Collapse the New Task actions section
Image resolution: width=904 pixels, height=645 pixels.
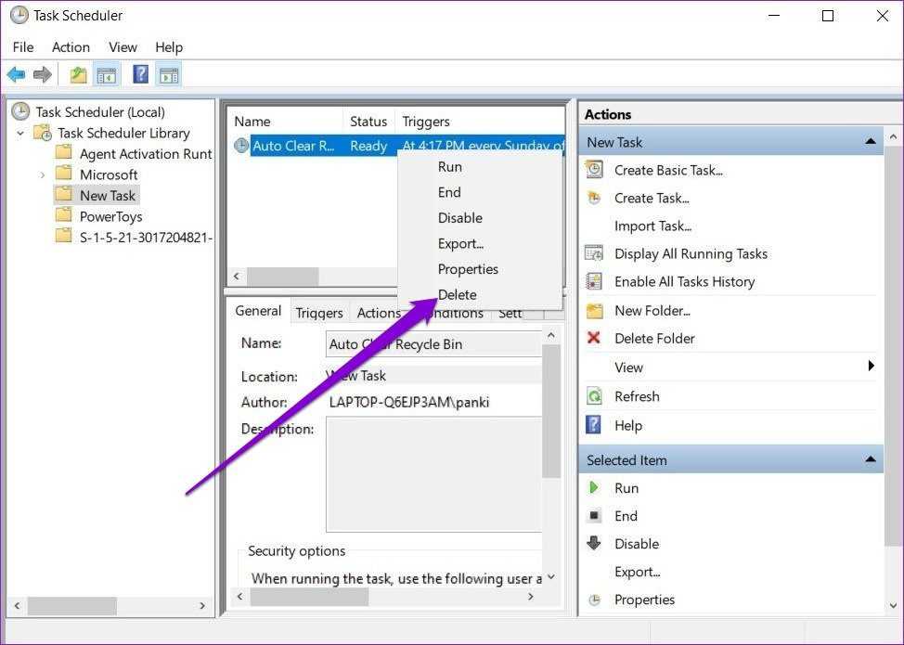click(x=870, y=142)
